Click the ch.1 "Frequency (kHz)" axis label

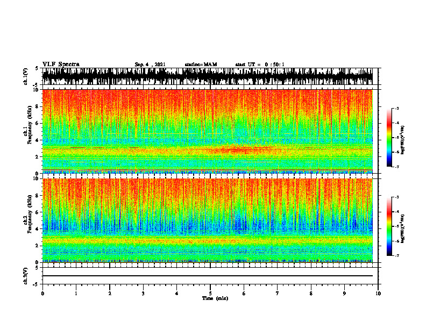pos(30,125)
